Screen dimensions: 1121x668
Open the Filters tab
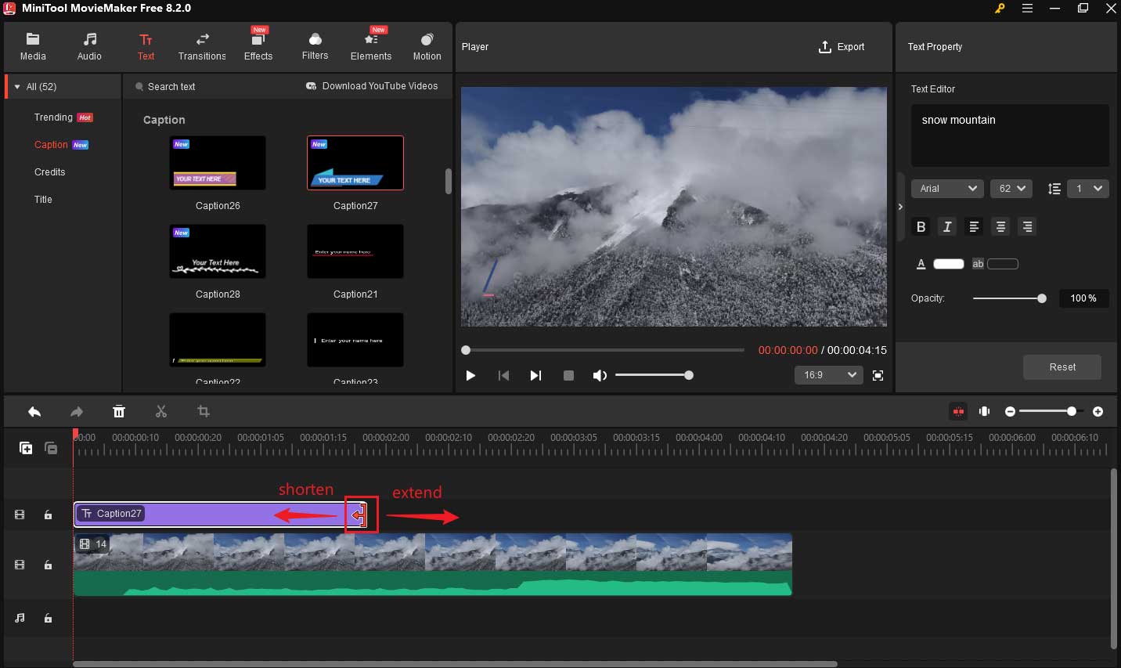315,46
